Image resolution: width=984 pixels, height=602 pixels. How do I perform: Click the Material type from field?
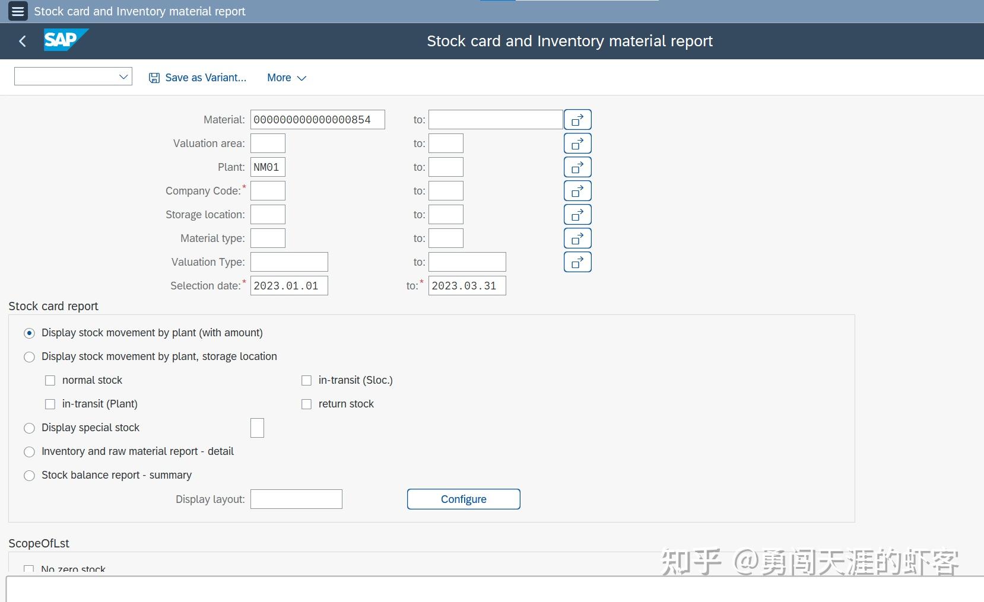click(268, 238)
